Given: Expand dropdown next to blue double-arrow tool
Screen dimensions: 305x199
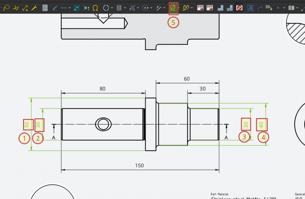Looking at the screenshot, I should tap(70, 8).
